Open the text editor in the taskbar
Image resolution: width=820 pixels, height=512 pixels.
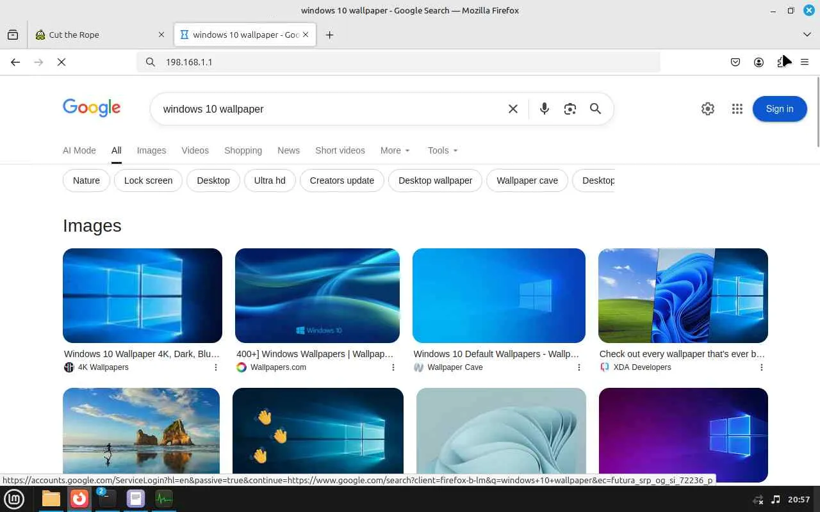(x=135, y=499)
